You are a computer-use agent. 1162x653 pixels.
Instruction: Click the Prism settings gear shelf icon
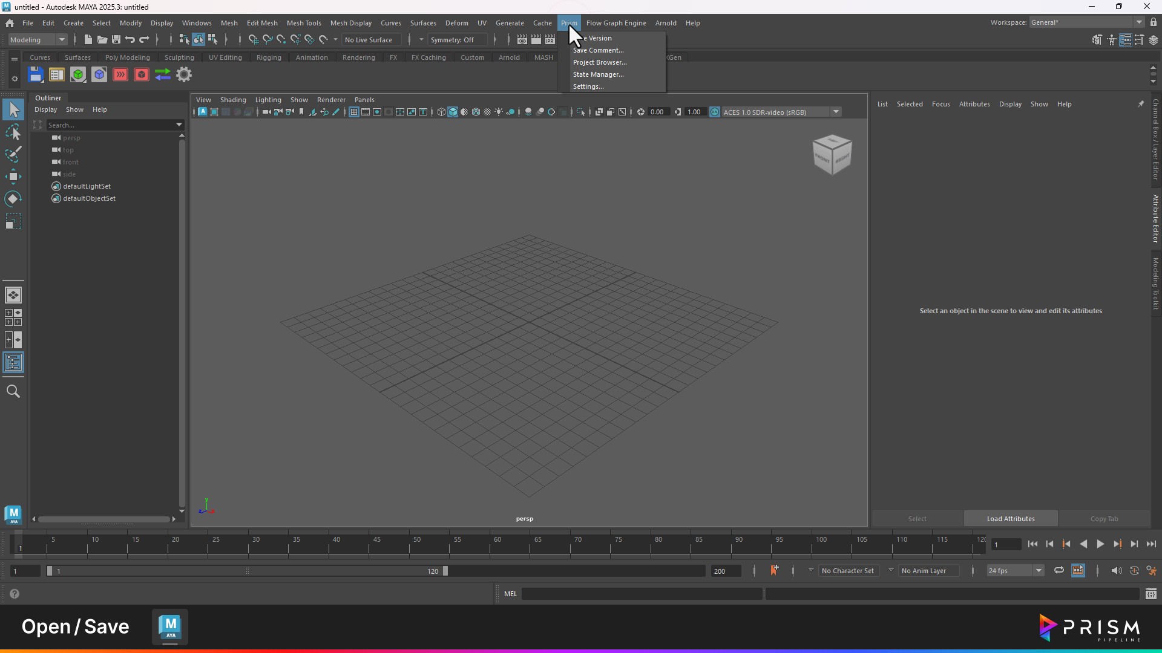pos(184,75)
